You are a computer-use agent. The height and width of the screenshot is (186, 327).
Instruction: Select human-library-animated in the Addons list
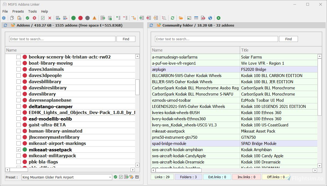[55, 131]
